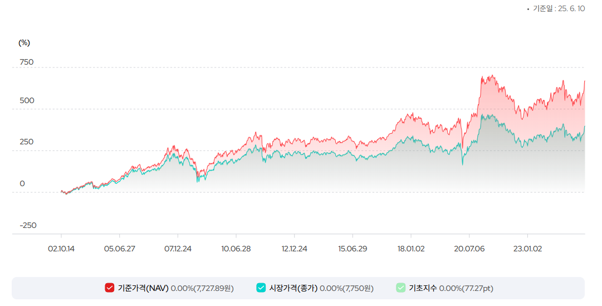602x306 pixels.
Task: Click the red NAV line peak near 20.07.06
Action: pyautogui.click(x=492, y=75)
